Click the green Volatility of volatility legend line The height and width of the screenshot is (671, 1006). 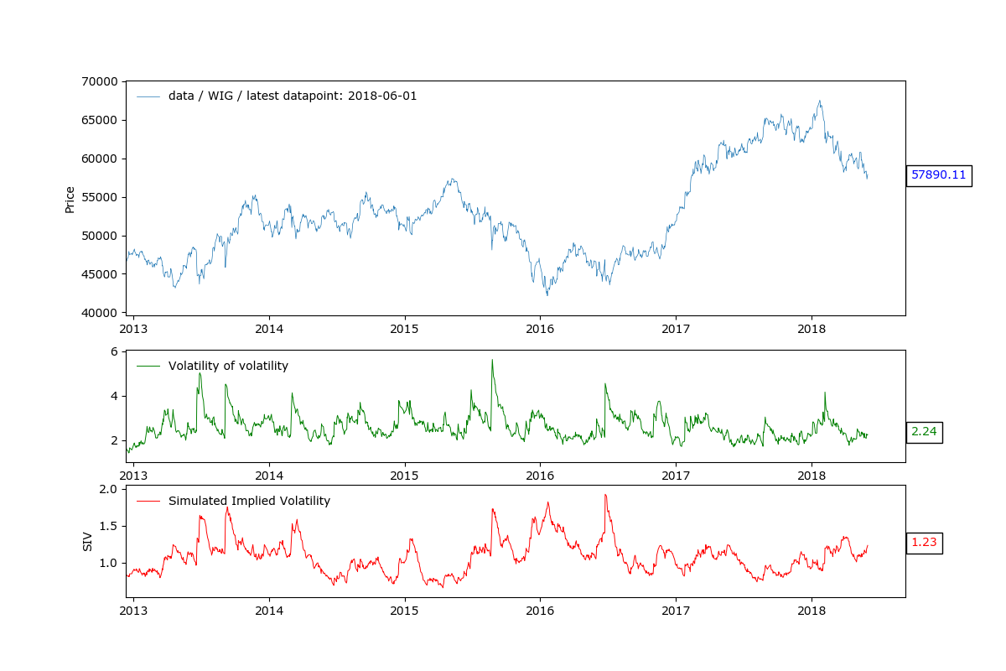coord(148,366)
